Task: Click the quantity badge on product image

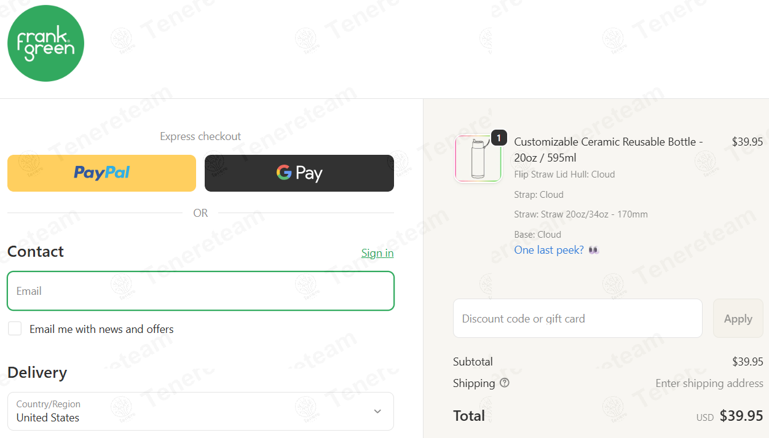Action: click(x=499, y=138)
